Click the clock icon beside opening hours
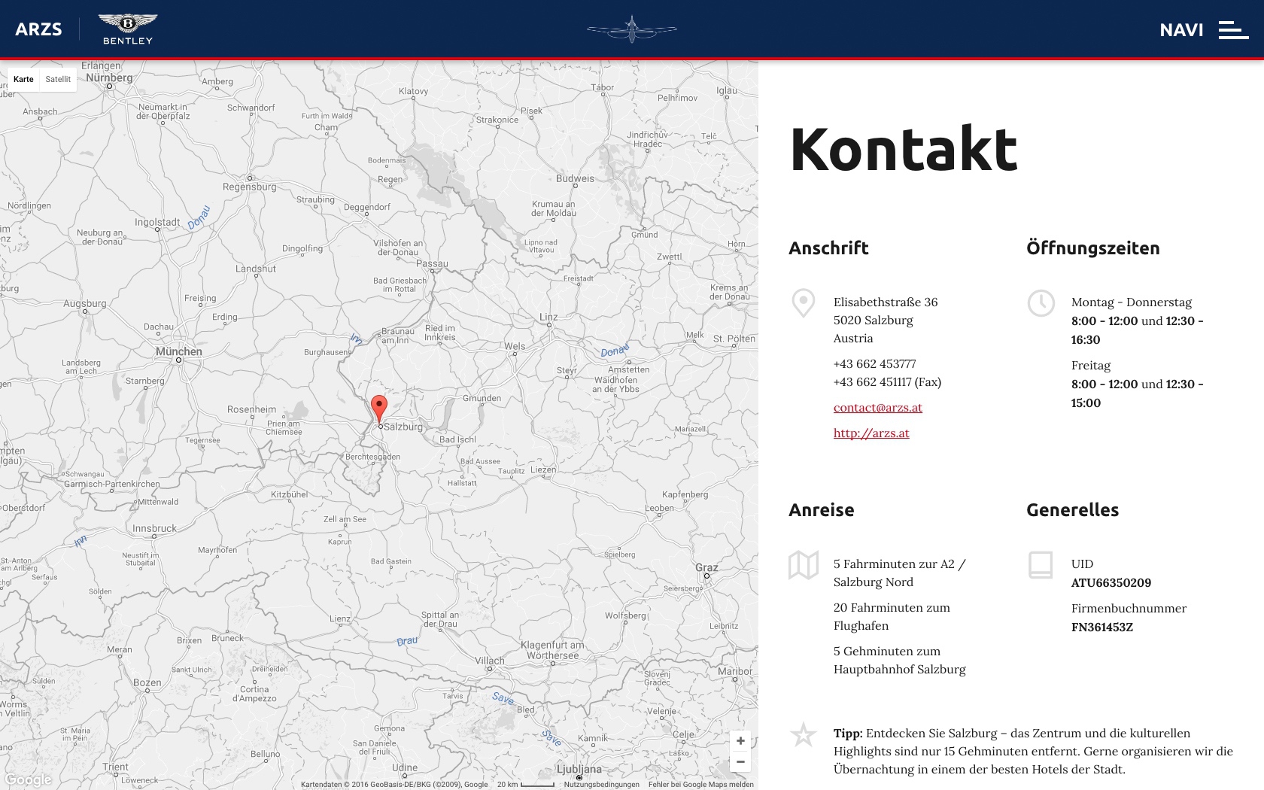 1041,303
